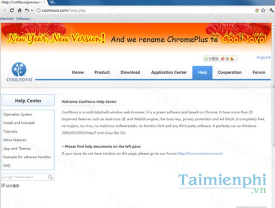
Task: Open the Watchlist - Software bookmark
Action: coord(15,18)
